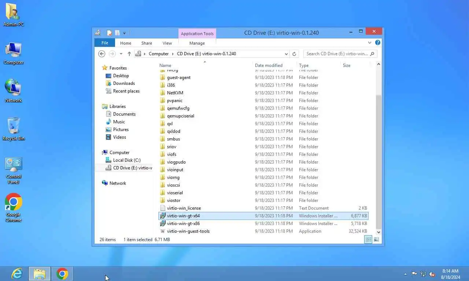Image resolution: width=469 pixels, height=281 pixels.
Task: Expand the ribbon using the chevron
Action: [370, 43]
